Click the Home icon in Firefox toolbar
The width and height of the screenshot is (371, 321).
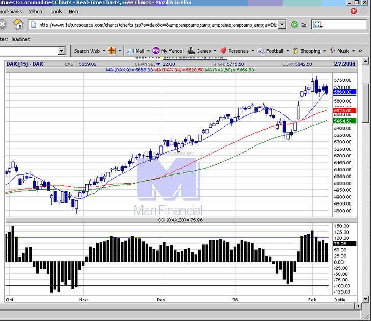[x=18, y=24]
